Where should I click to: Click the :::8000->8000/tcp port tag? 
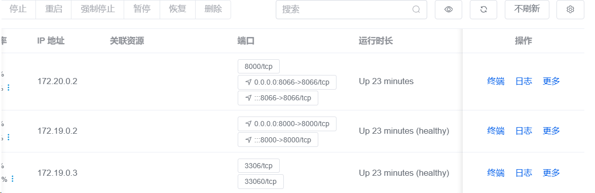(278, 140)
